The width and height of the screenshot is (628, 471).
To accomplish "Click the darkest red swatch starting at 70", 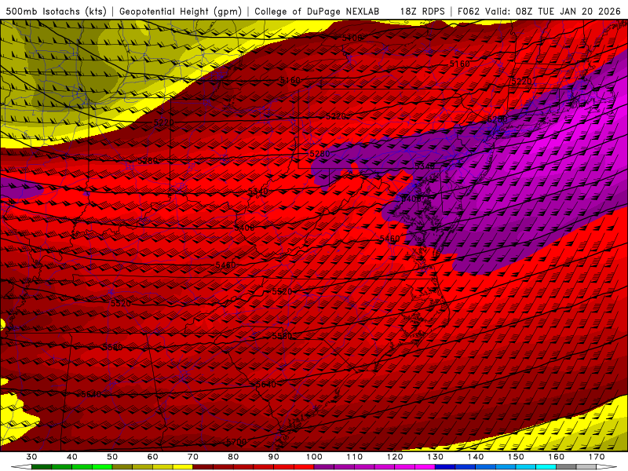I will point(203,466).
